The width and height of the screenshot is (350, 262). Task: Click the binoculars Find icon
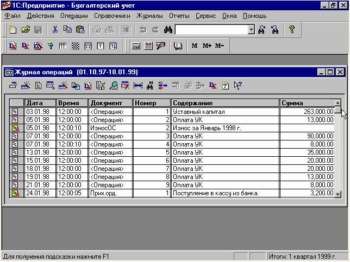tap(168, 30)
